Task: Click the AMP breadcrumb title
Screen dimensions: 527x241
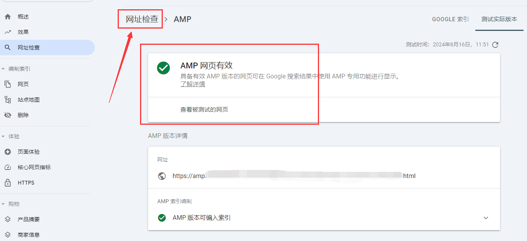Action: 182,19
